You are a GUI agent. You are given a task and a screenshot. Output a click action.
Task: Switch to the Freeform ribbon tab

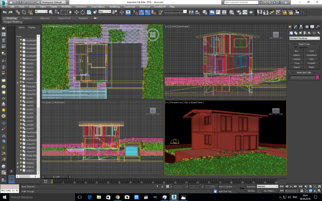click(x=27, y=18)
